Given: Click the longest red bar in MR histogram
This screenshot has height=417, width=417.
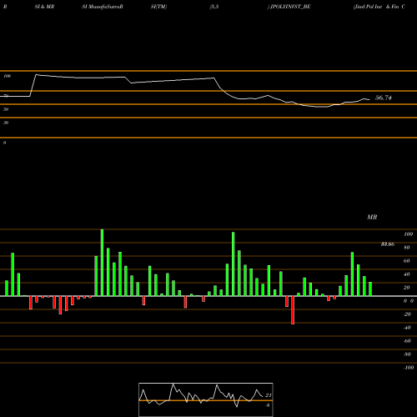Looking at the screenshot, I should pyautogui.click(x=293, y=310).
